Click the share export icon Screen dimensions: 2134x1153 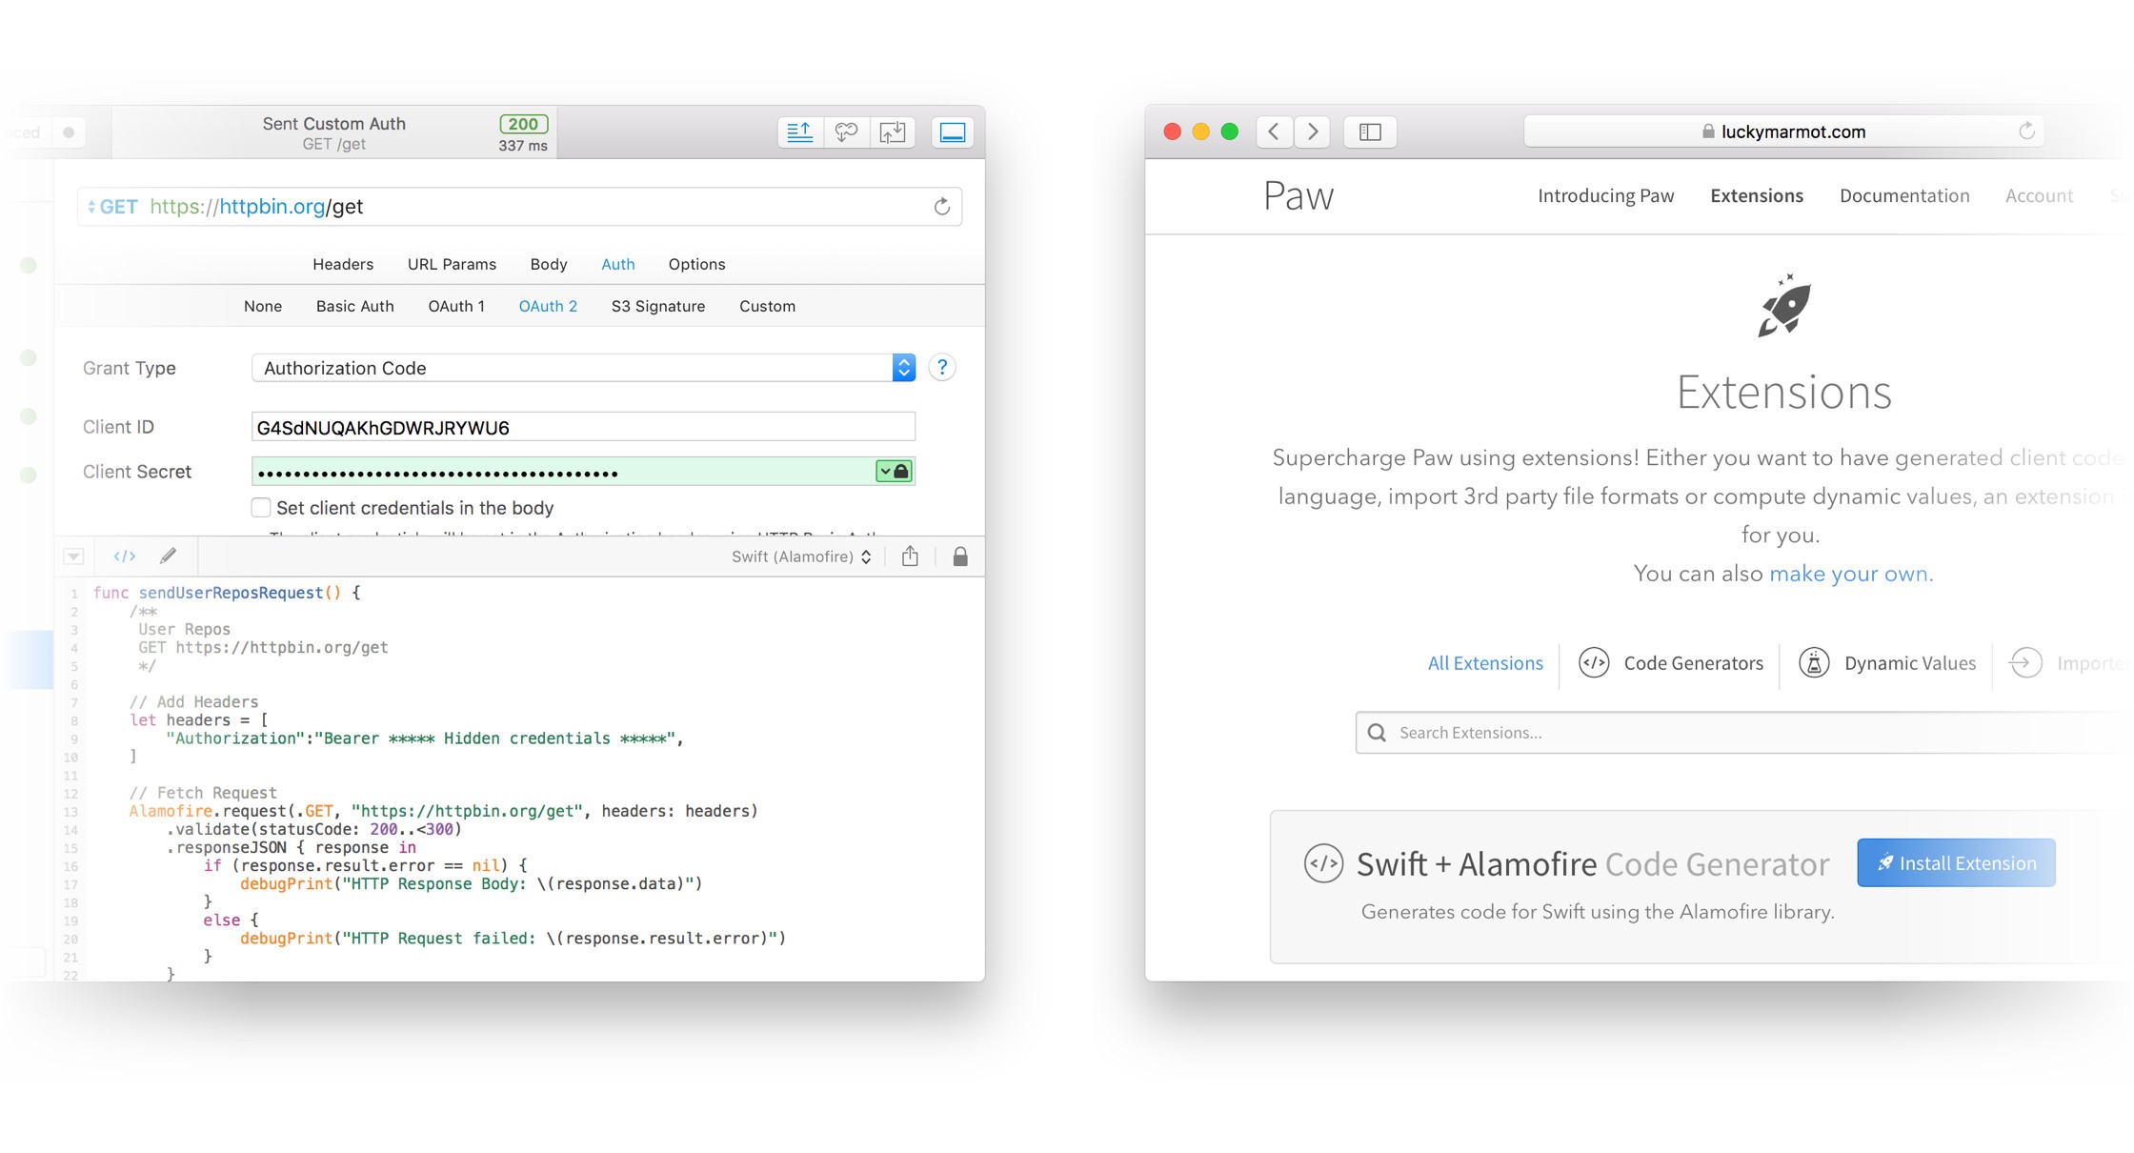pos(910,556)
